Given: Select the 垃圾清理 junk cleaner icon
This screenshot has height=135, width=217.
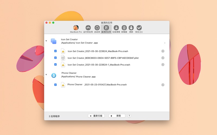Looking at the screenshot, I should (116, 28).
